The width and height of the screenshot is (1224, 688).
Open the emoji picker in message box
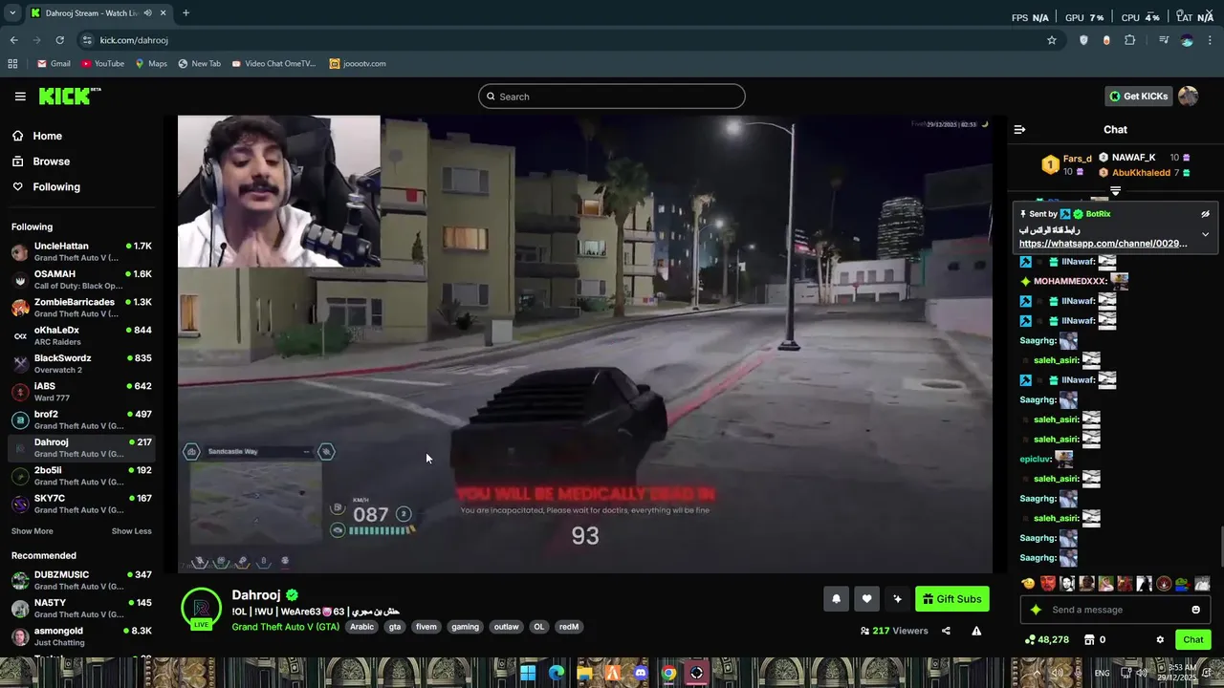[x=1195, y=610]
